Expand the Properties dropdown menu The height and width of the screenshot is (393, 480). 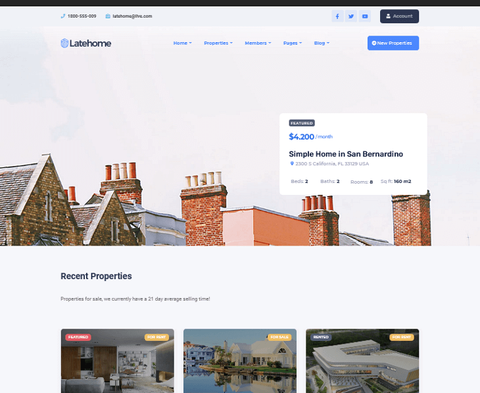218,43
